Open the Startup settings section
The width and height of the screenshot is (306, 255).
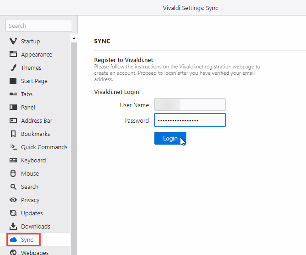35,41
